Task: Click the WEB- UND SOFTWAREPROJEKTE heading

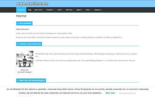Action: (x=31, y=80)
